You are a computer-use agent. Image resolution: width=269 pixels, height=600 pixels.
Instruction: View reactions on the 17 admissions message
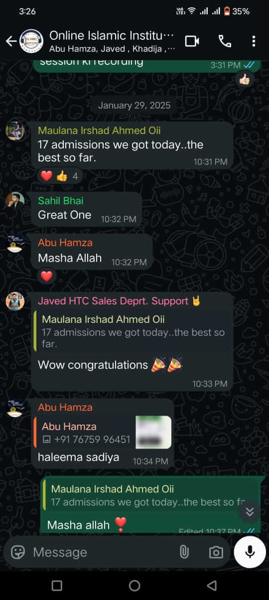coord(60,176)
